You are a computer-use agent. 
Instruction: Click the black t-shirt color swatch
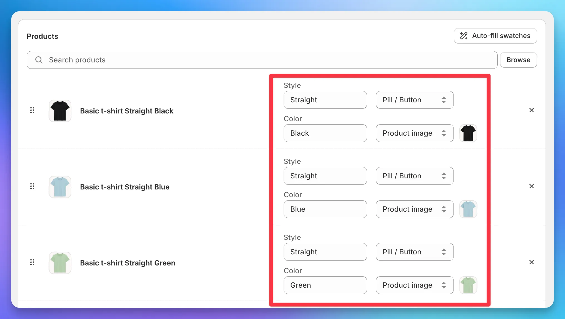pos(468,133)
